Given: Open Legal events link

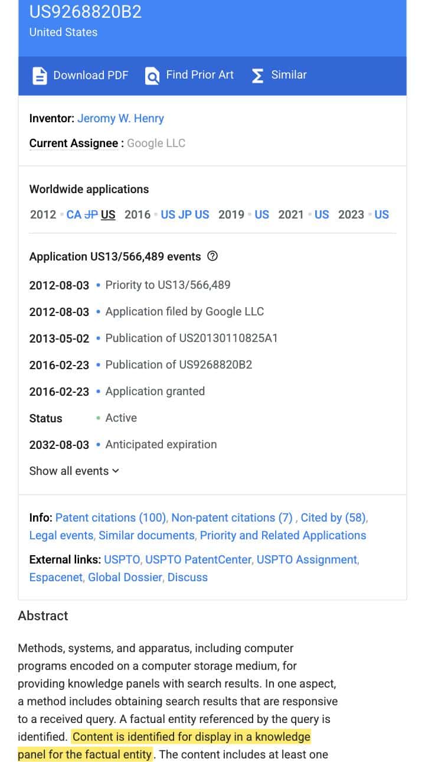Looking at the screenshot, I should 61,535.
